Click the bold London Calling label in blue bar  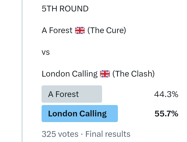[x=77, y=114]
